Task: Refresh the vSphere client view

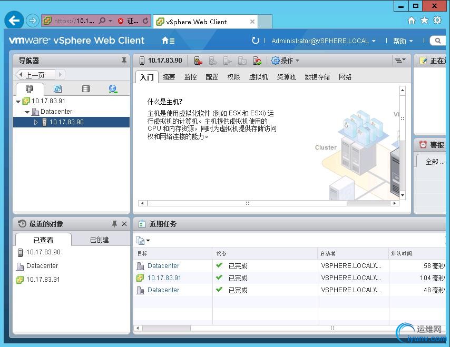Action: click(255, 41)
